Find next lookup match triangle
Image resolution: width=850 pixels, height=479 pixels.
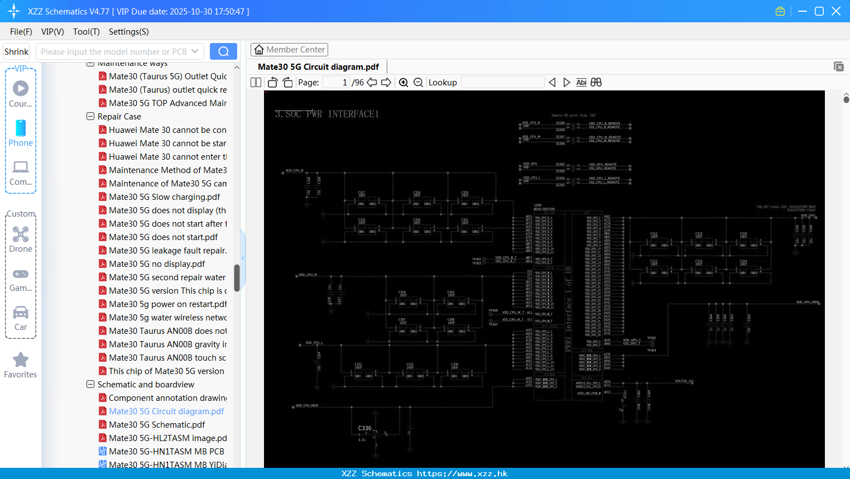point(566,82)
